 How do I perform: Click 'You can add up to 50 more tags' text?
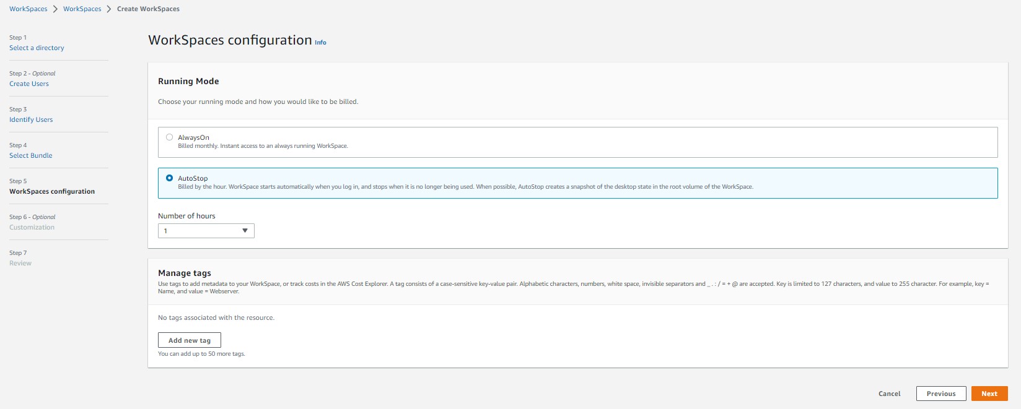[x=201, y=354]
